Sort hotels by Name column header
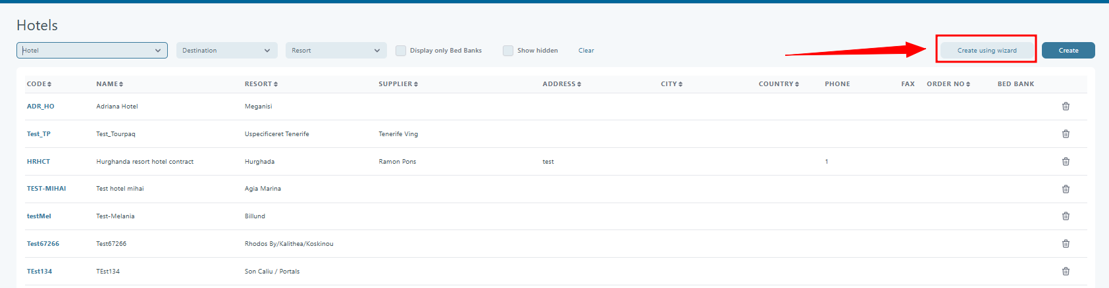1109x288 pixels. (109, 84)
